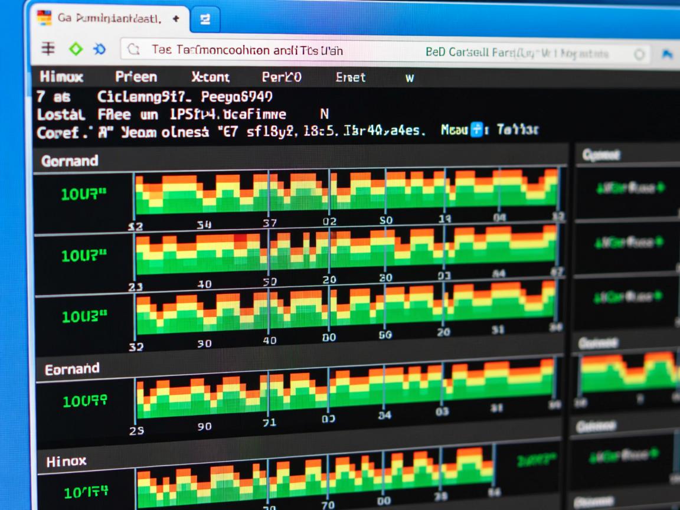Click the green diamond toolbar icon
Image resolution: width=680 pixels, height=510 pixels.
[76, 50]
